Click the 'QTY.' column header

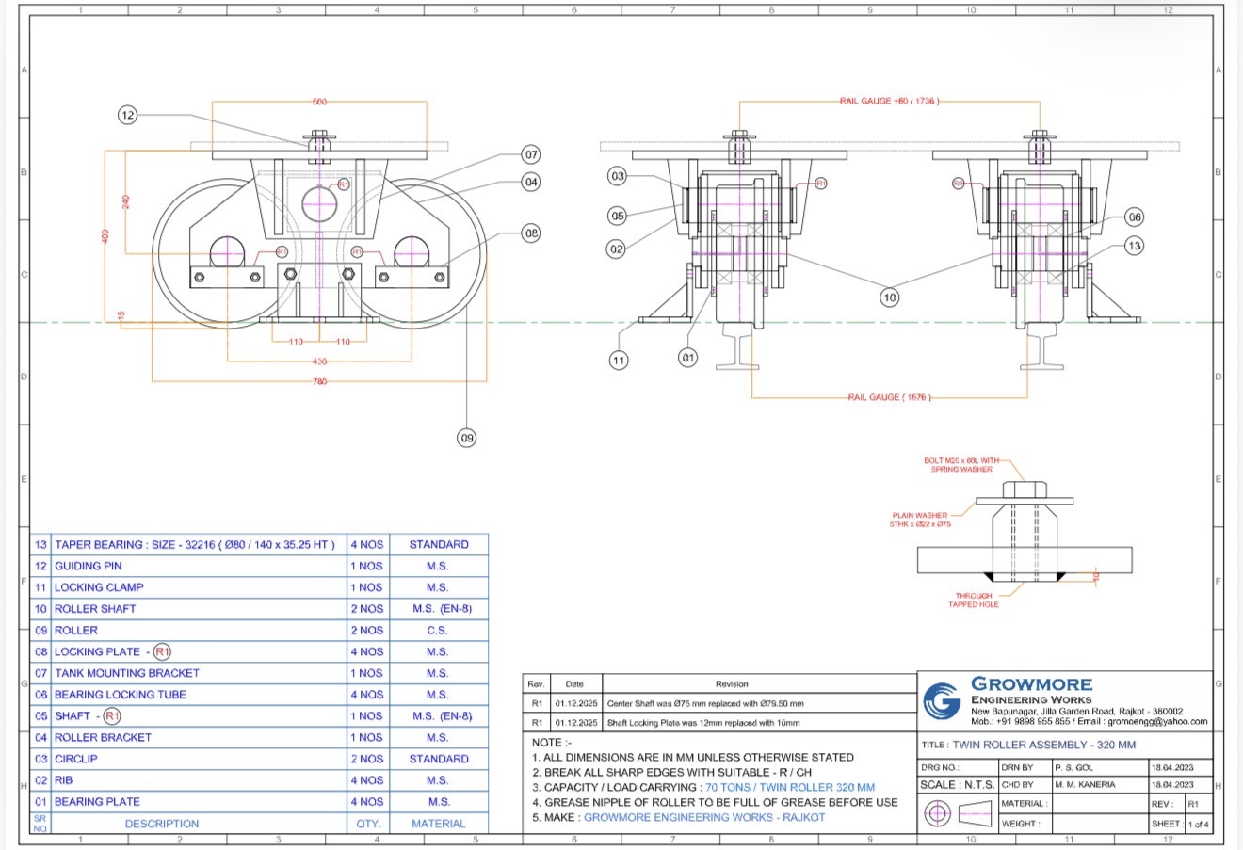point(368,824)
